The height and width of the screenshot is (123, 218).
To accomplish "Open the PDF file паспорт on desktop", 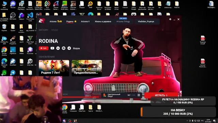I will (x=203, y=63).
